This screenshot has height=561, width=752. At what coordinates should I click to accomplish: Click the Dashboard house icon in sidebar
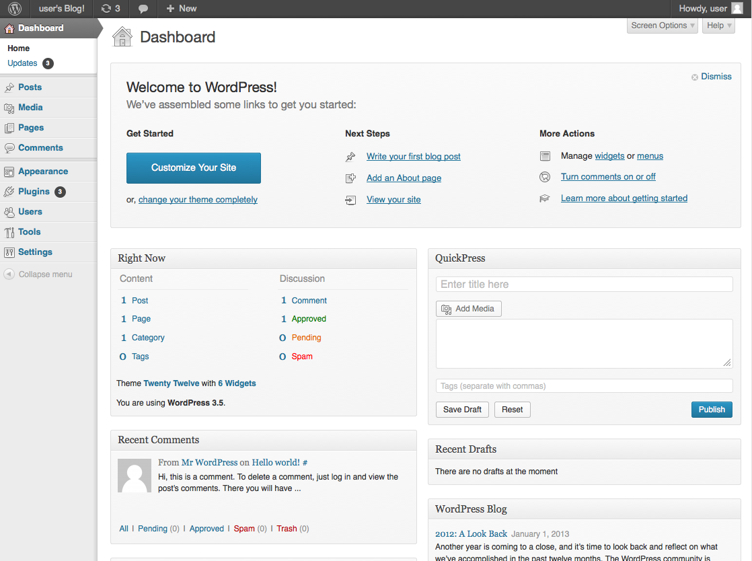click(x=9, y=28)
